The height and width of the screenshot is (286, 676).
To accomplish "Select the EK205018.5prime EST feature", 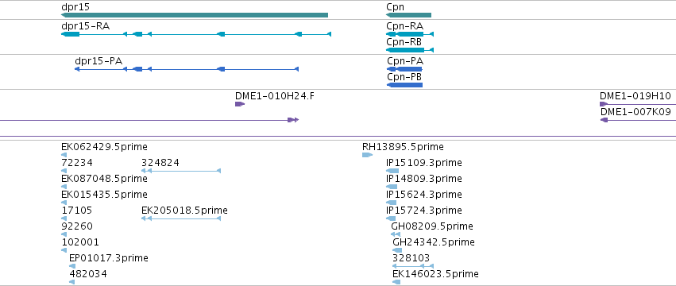I will [181, 218].
